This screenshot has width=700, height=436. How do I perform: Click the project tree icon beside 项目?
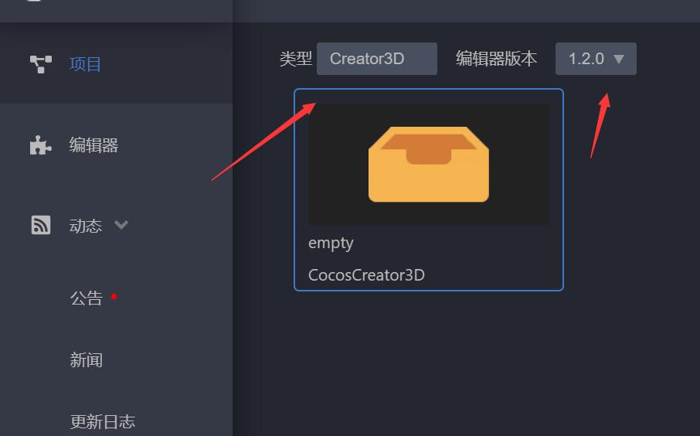point(41,64)
